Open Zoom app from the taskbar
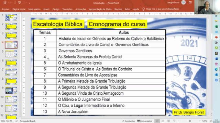 [216, 80]
